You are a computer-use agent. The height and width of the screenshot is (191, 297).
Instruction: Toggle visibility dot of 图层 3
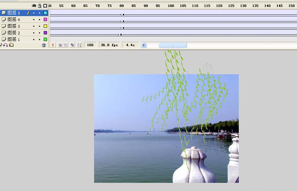click(34, 26)
